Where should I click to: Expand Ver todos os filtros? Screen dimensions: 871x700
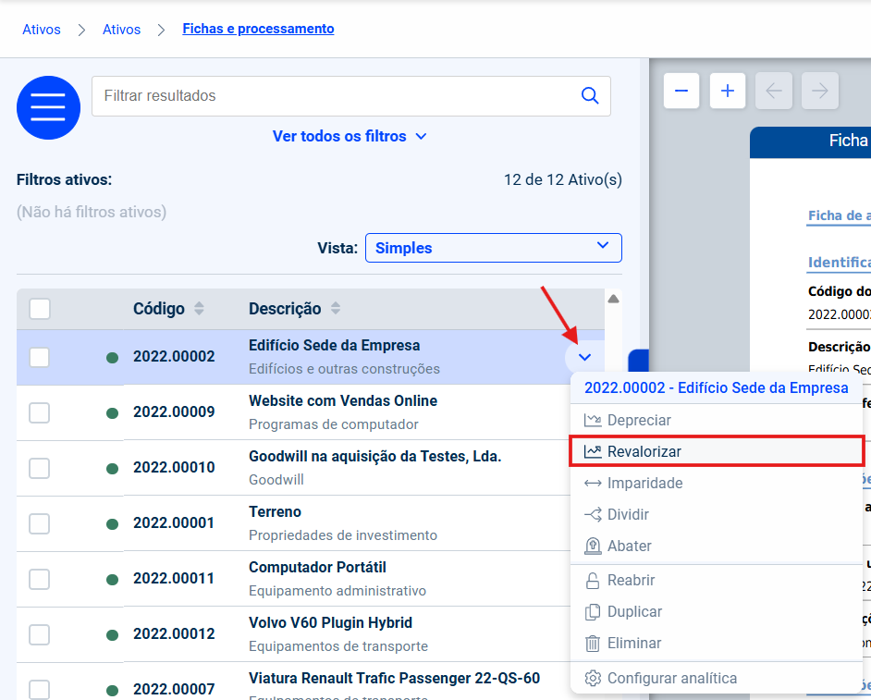(350, 136)
